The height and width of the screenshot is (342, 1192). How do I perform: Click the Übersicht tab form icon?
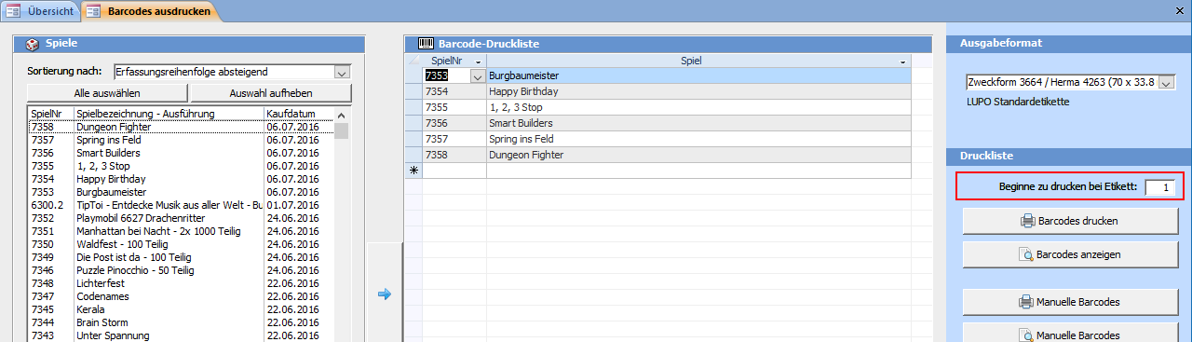click(14, 11)
